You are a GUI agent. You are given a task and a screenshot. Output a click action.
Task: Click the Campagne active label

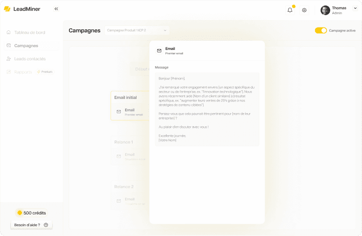[342, 30]
